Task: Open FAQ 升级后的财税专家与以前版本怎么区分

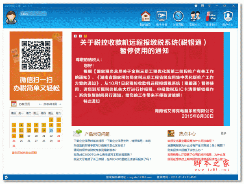Action: coord(100,145)
